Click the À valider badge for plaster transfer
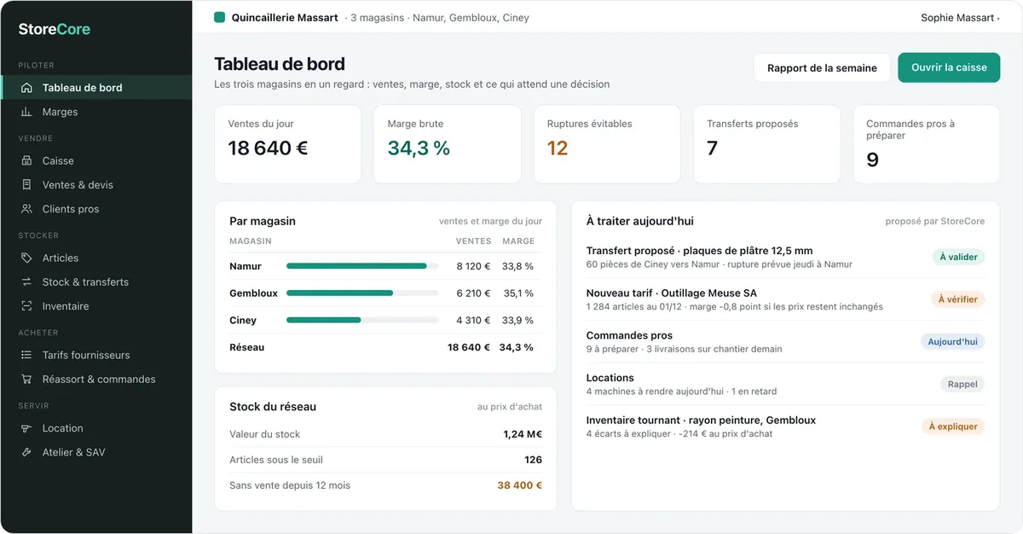1023x534 pixels. (958, 257)
